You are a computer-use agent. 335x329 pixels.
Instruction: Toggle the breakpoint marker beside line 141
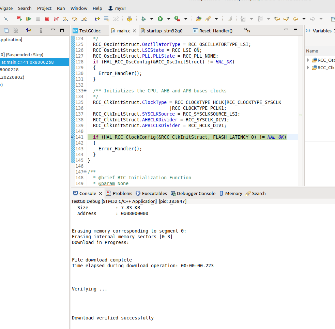tap(72, 137)
